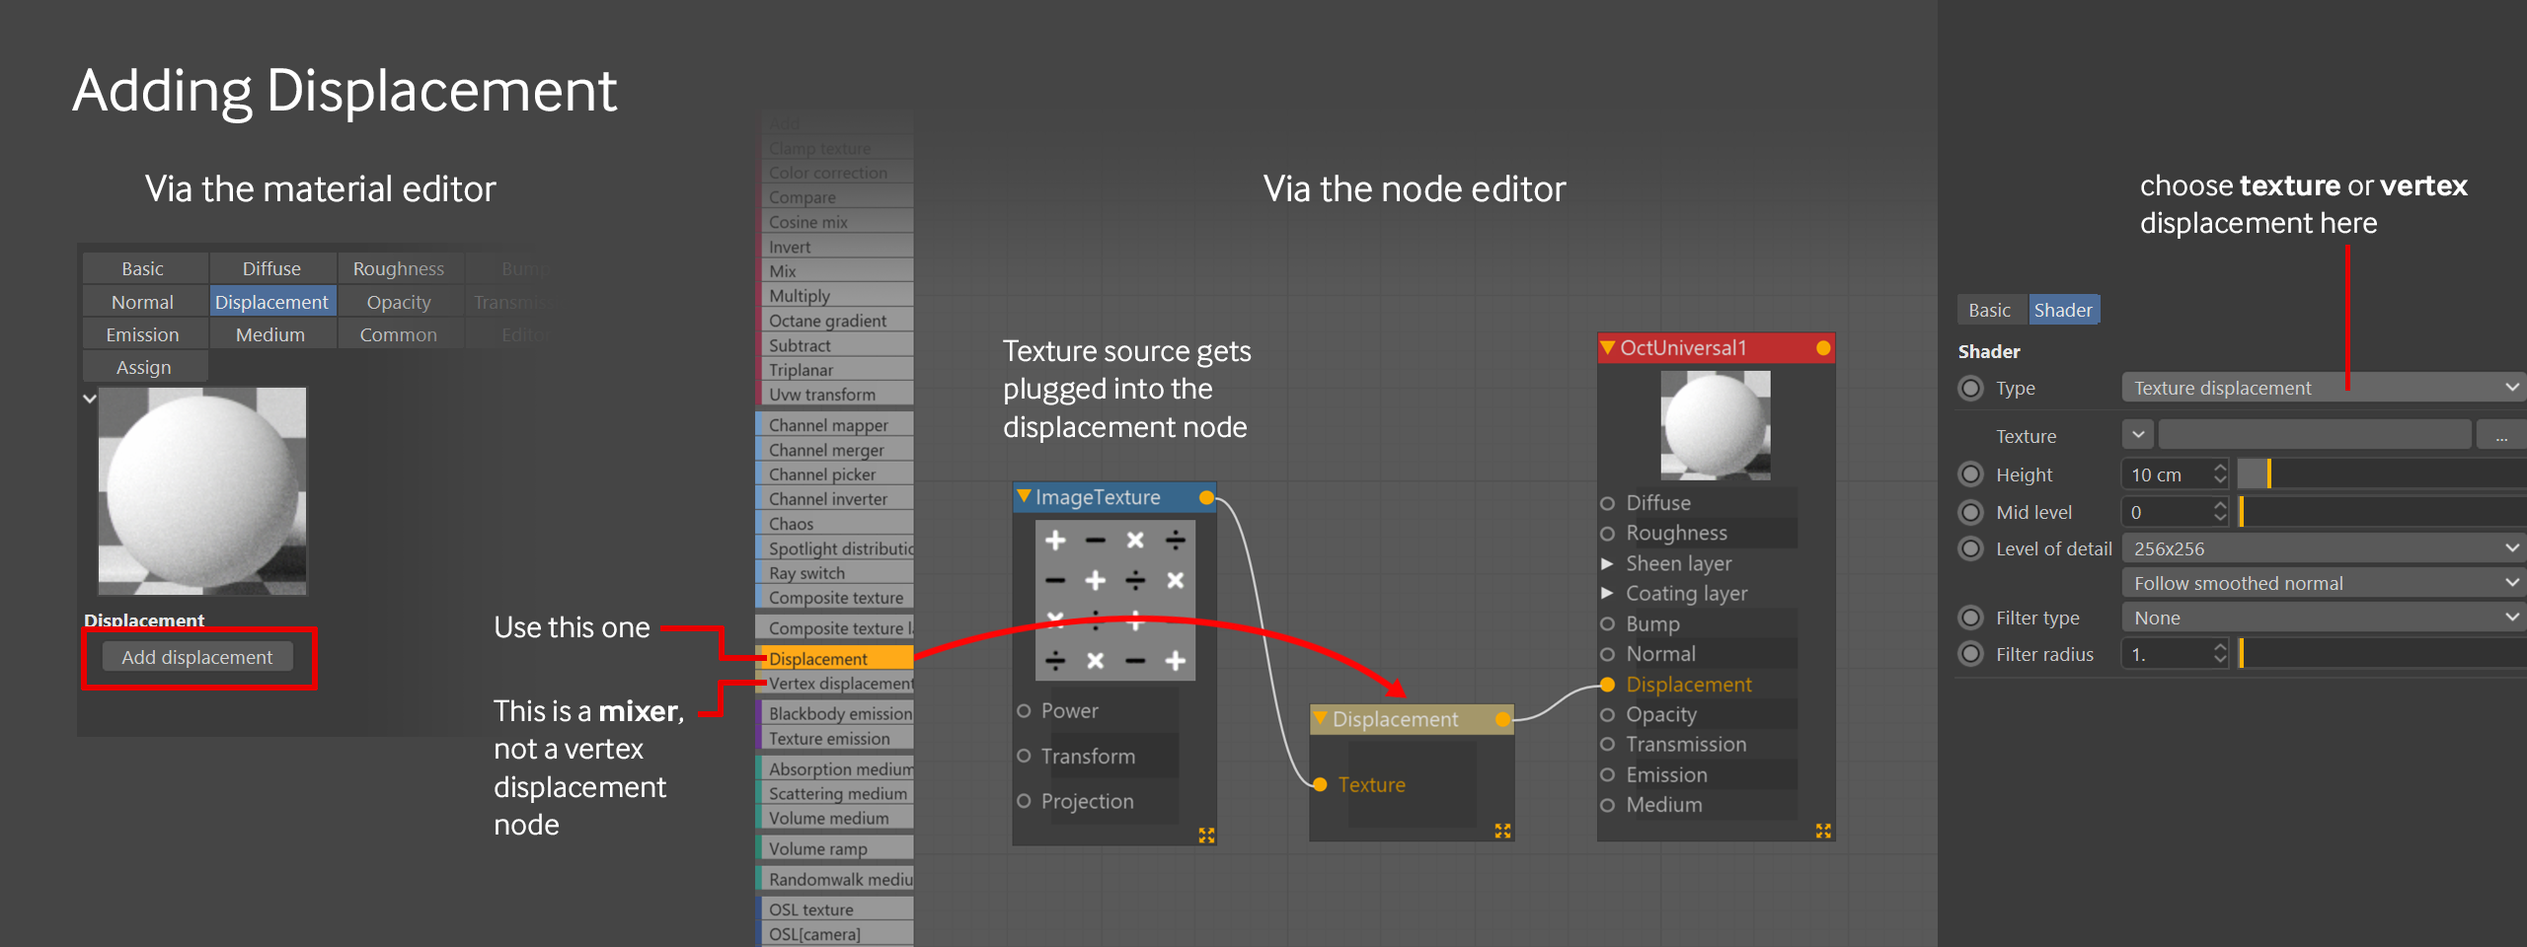Open the Roughness tab in the material editor
Viewport: 2527px width, 947px height.
[x=399, y=268]
